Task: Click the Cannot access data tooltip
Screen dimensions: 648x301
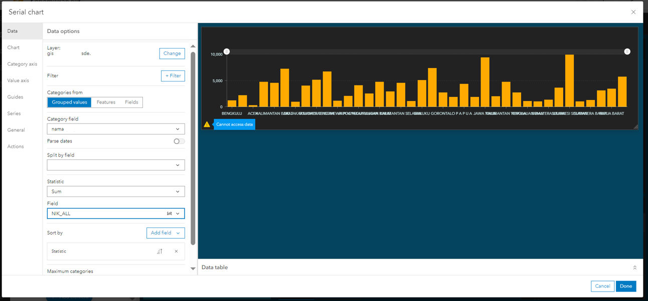Action: click(235, 124)
